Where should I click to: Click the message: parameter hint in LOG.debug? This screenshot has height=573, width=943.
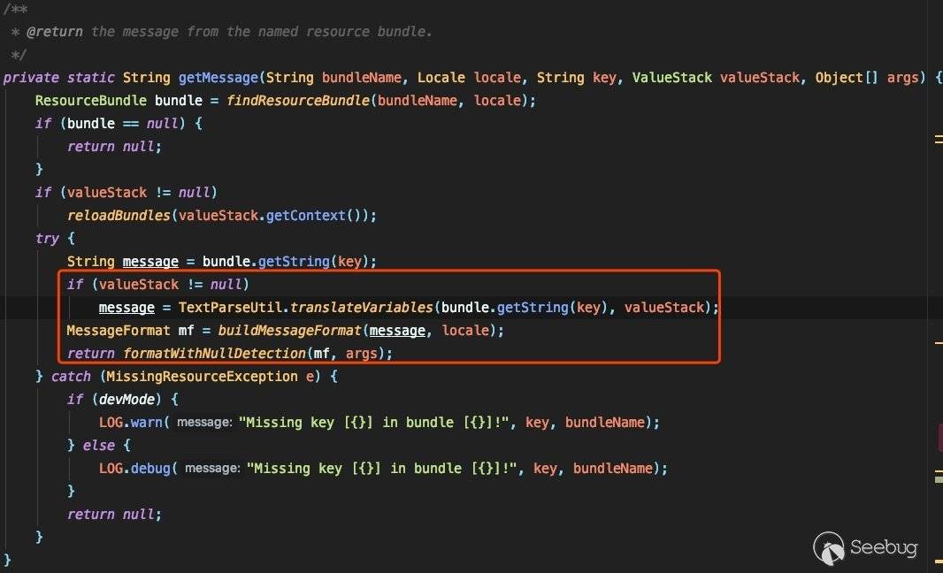pyautogui.click(x=211, y=469)
